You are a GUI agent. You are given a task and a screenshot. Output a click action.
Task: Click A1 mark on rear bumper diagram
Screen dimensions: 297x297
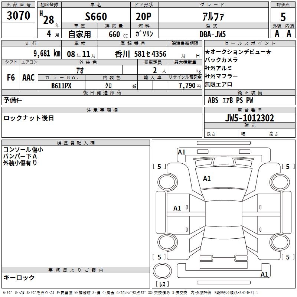coord(264,274)
